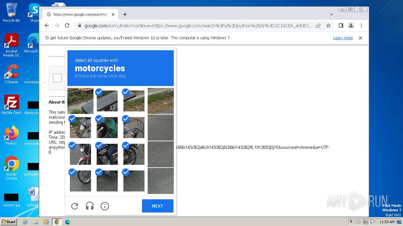Reload the page in Chrome
The height and width of the screenshot is (226, 403).
[x=67, y=25]
